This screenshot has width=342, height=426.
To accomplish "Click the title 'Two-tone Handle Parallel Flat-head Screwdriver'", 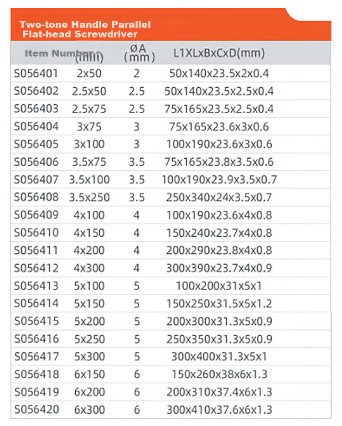I will coord(85,29).
